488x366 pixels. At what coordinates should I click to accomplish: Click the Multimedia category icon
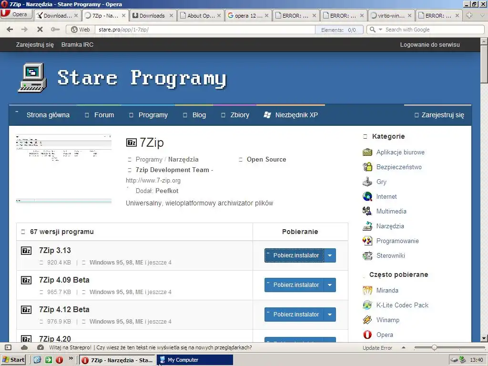367,211
